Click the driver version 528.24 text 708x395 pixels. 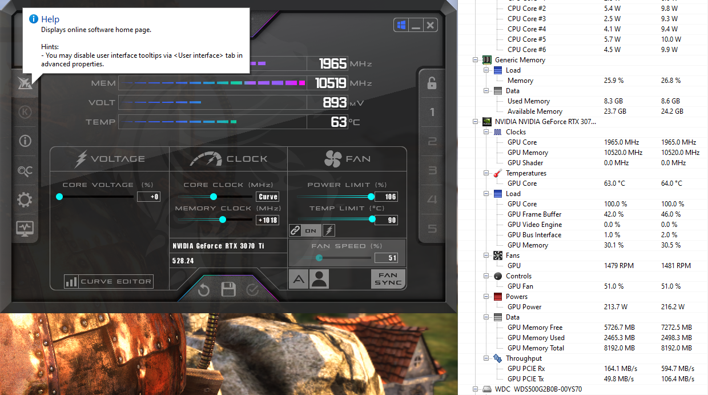click(183, 261)
